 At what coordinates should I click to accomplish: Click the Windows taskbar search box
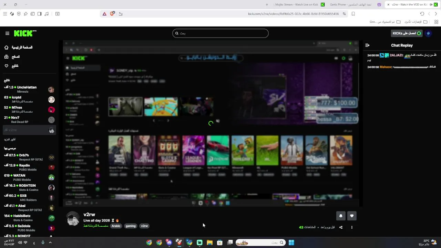click(x=261, y=242)
